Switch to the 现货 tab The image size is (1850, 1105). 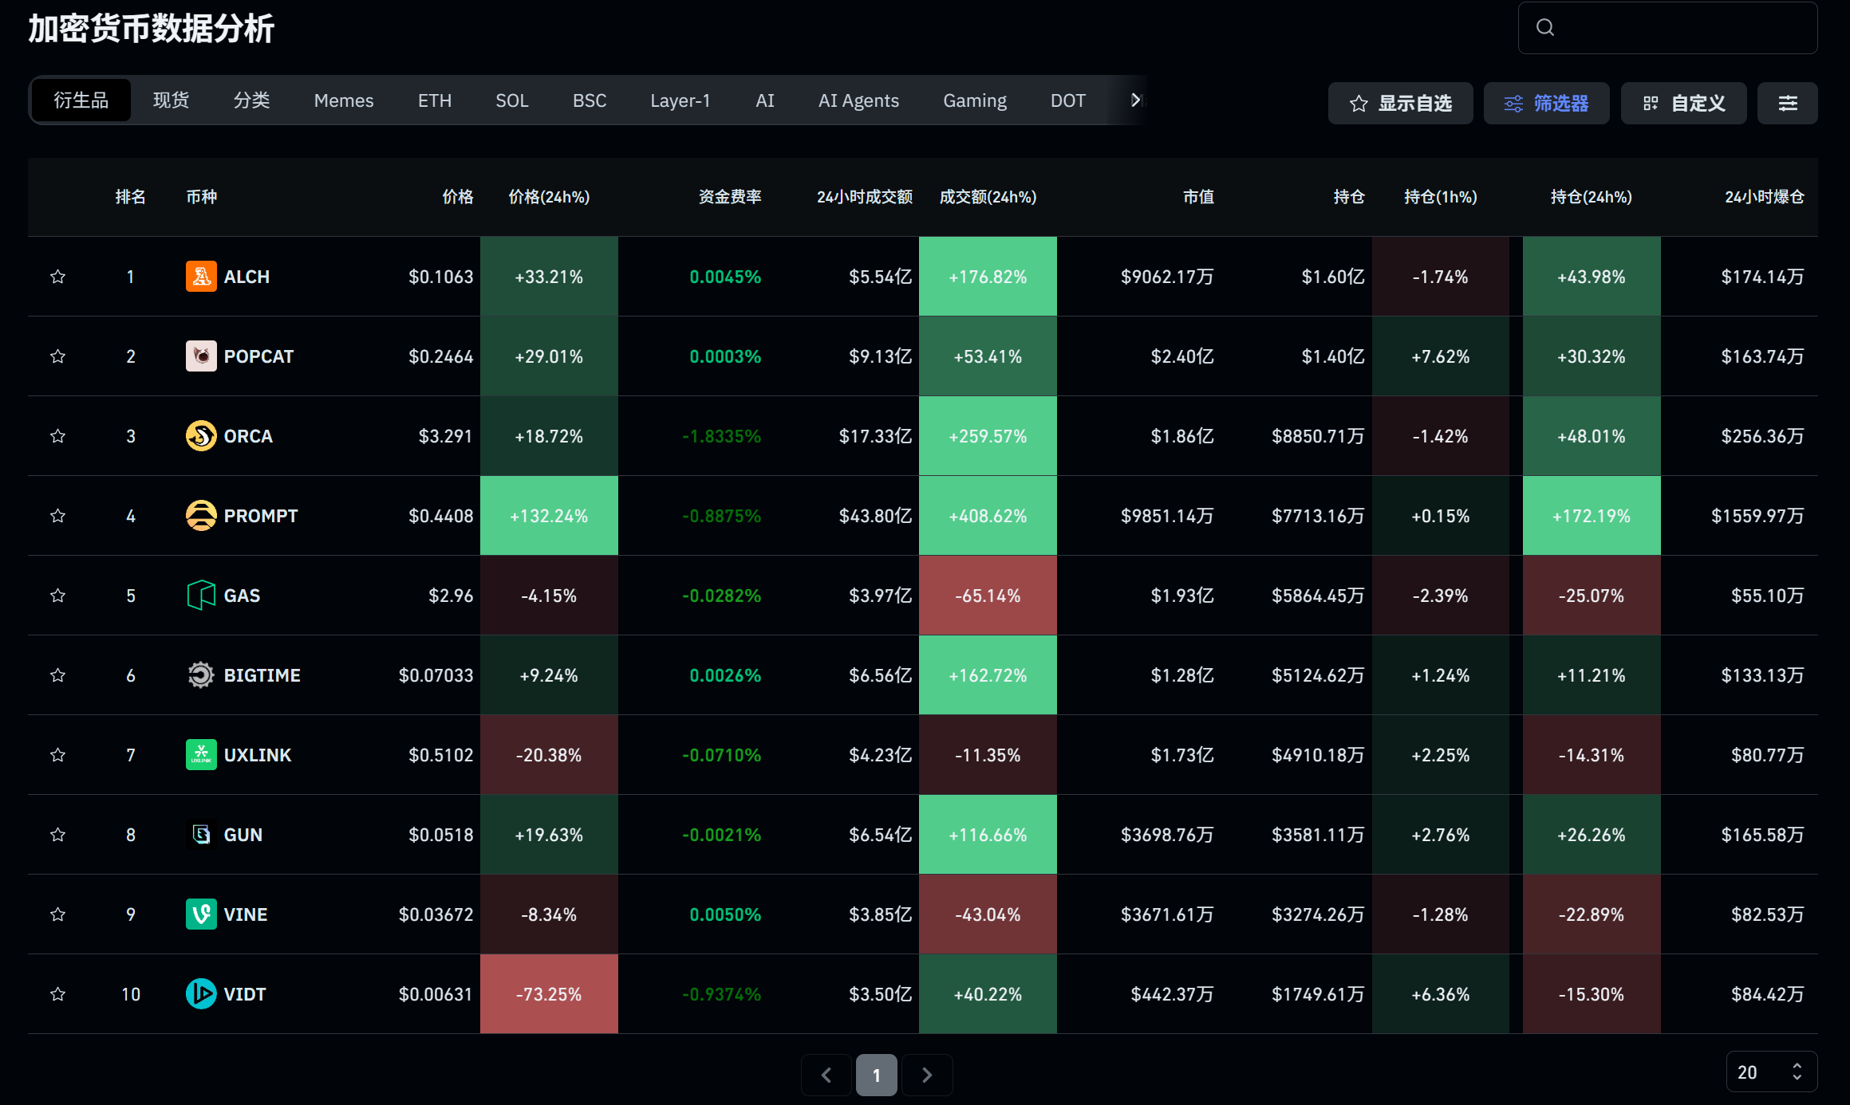tap(171, 100)
